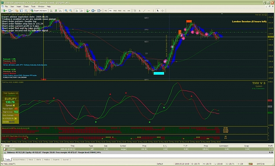Click the Default profile status bar entry
The image size is (275, 166).
click(x=160, y=164)
